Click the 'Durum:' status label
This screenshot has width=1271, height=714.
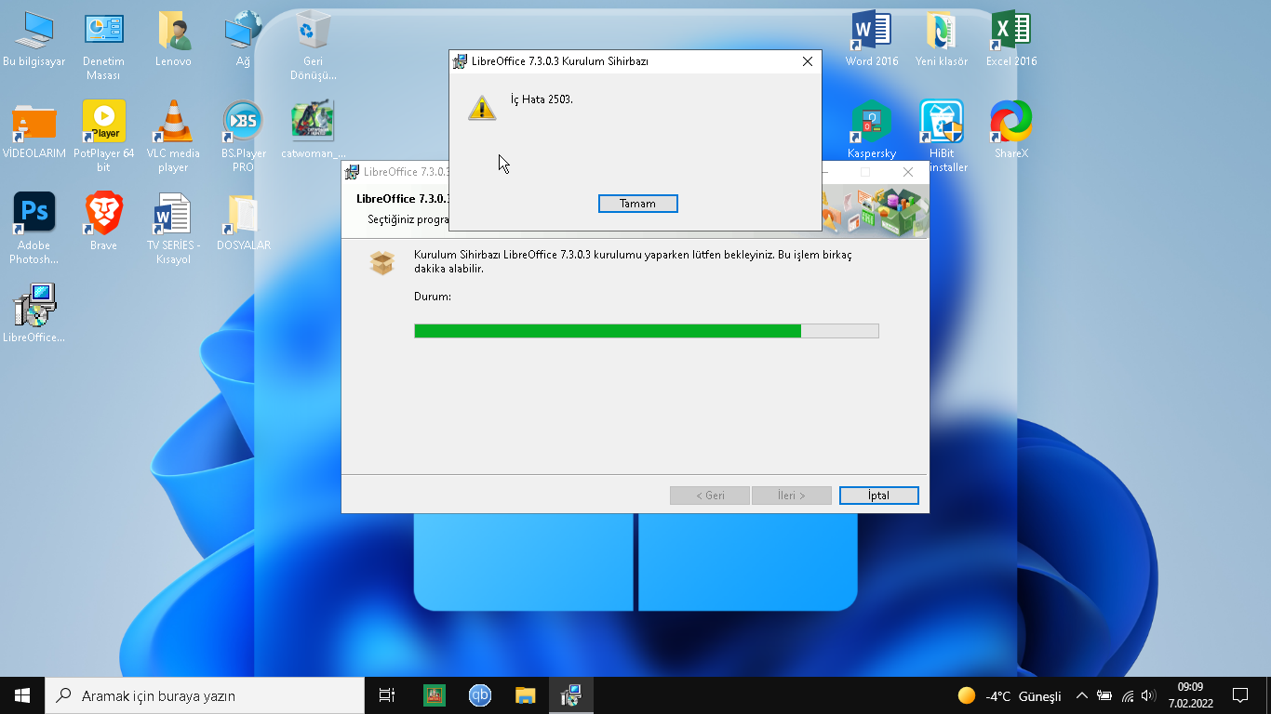pos(433,297)
